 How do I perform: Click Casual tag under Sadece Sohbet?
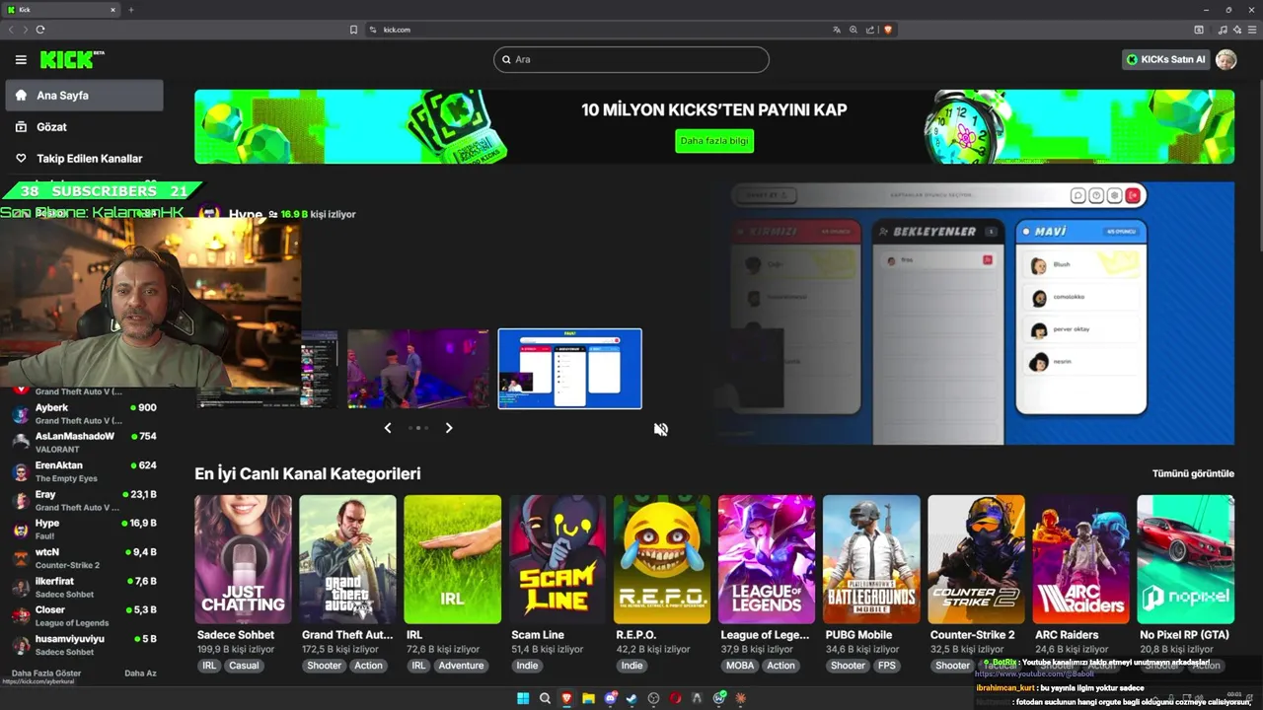[x=244, y=666]
